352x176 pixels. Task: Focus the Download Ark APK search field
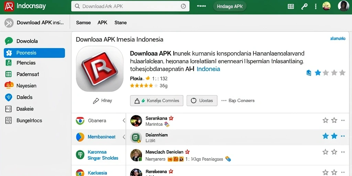point(130,6)
